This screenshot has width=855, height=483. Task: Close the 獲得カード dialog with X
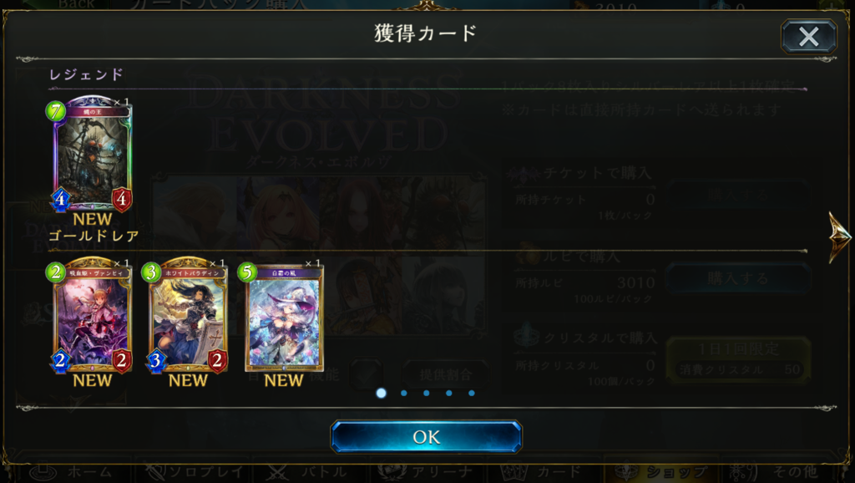[x=808, y=37]
